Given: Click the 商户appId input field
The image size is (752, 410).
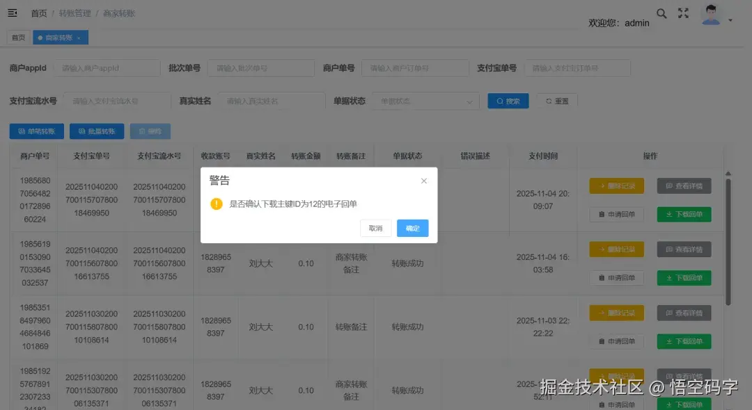Looking at the screenshot, I should pyautogui.click(x=108, y=67).
